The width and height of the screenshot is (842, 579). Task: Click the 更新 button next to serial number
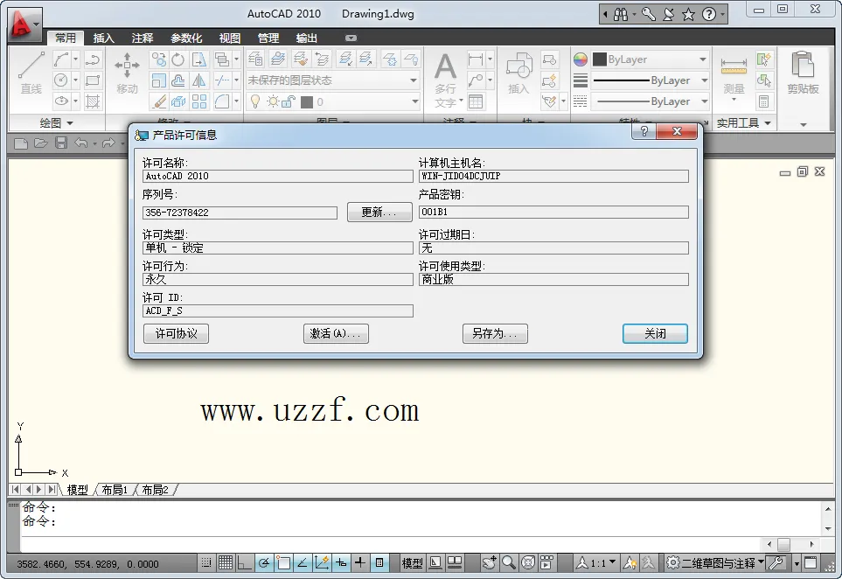(x=379, y=212)
